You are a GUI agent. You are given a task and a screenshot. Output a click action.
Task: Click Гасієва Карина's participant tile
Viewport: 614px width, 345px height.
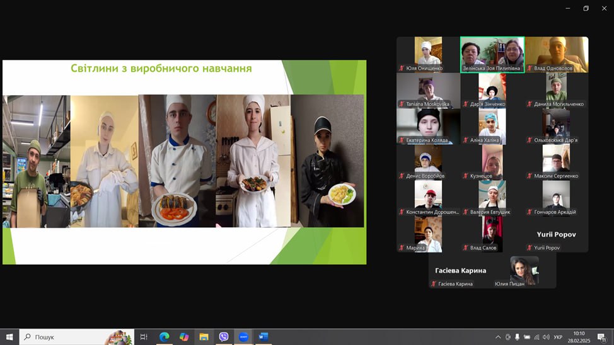[460, 271]
